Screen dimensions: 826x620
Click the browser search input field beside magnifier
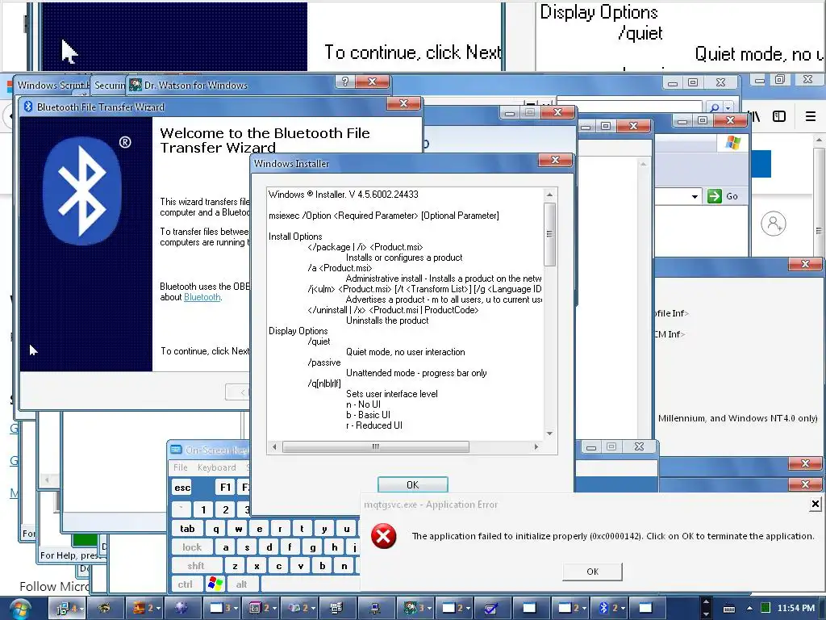click(x=629, y=107)
